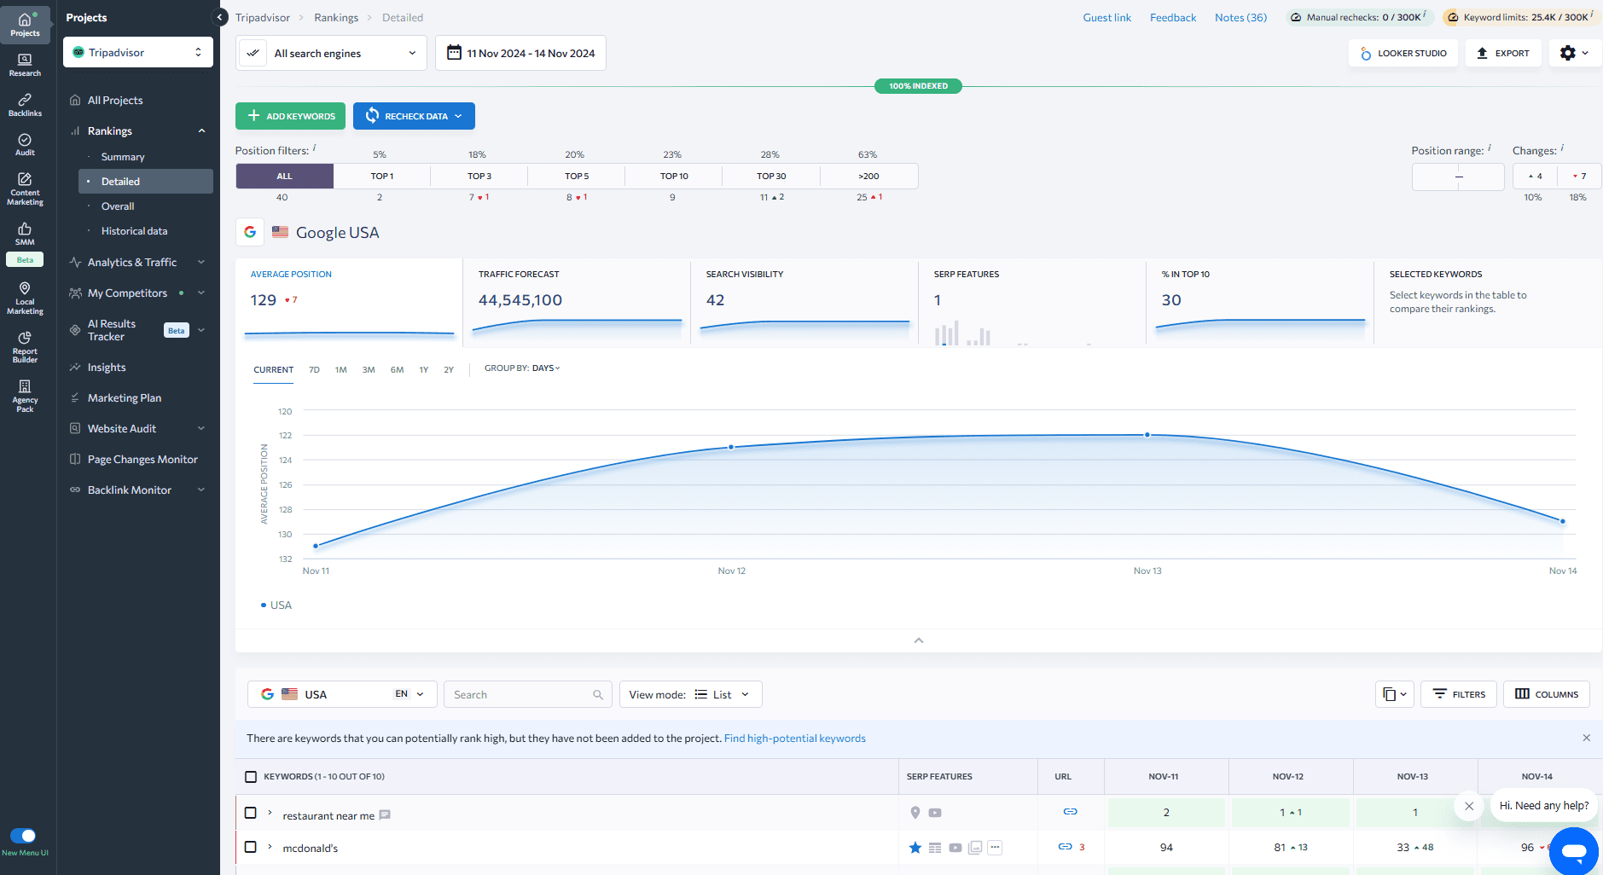Click the more SERP features icon for mcdonald's
Image resolution: width=1603 pixels, height=875 pixels.
click(995, 847)
